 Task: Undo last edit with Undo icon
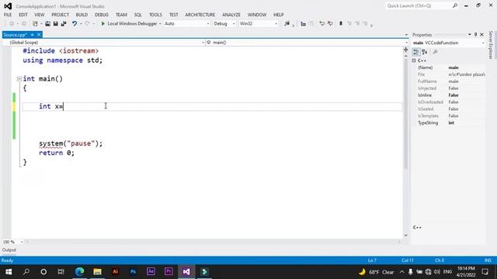(75, 24)
